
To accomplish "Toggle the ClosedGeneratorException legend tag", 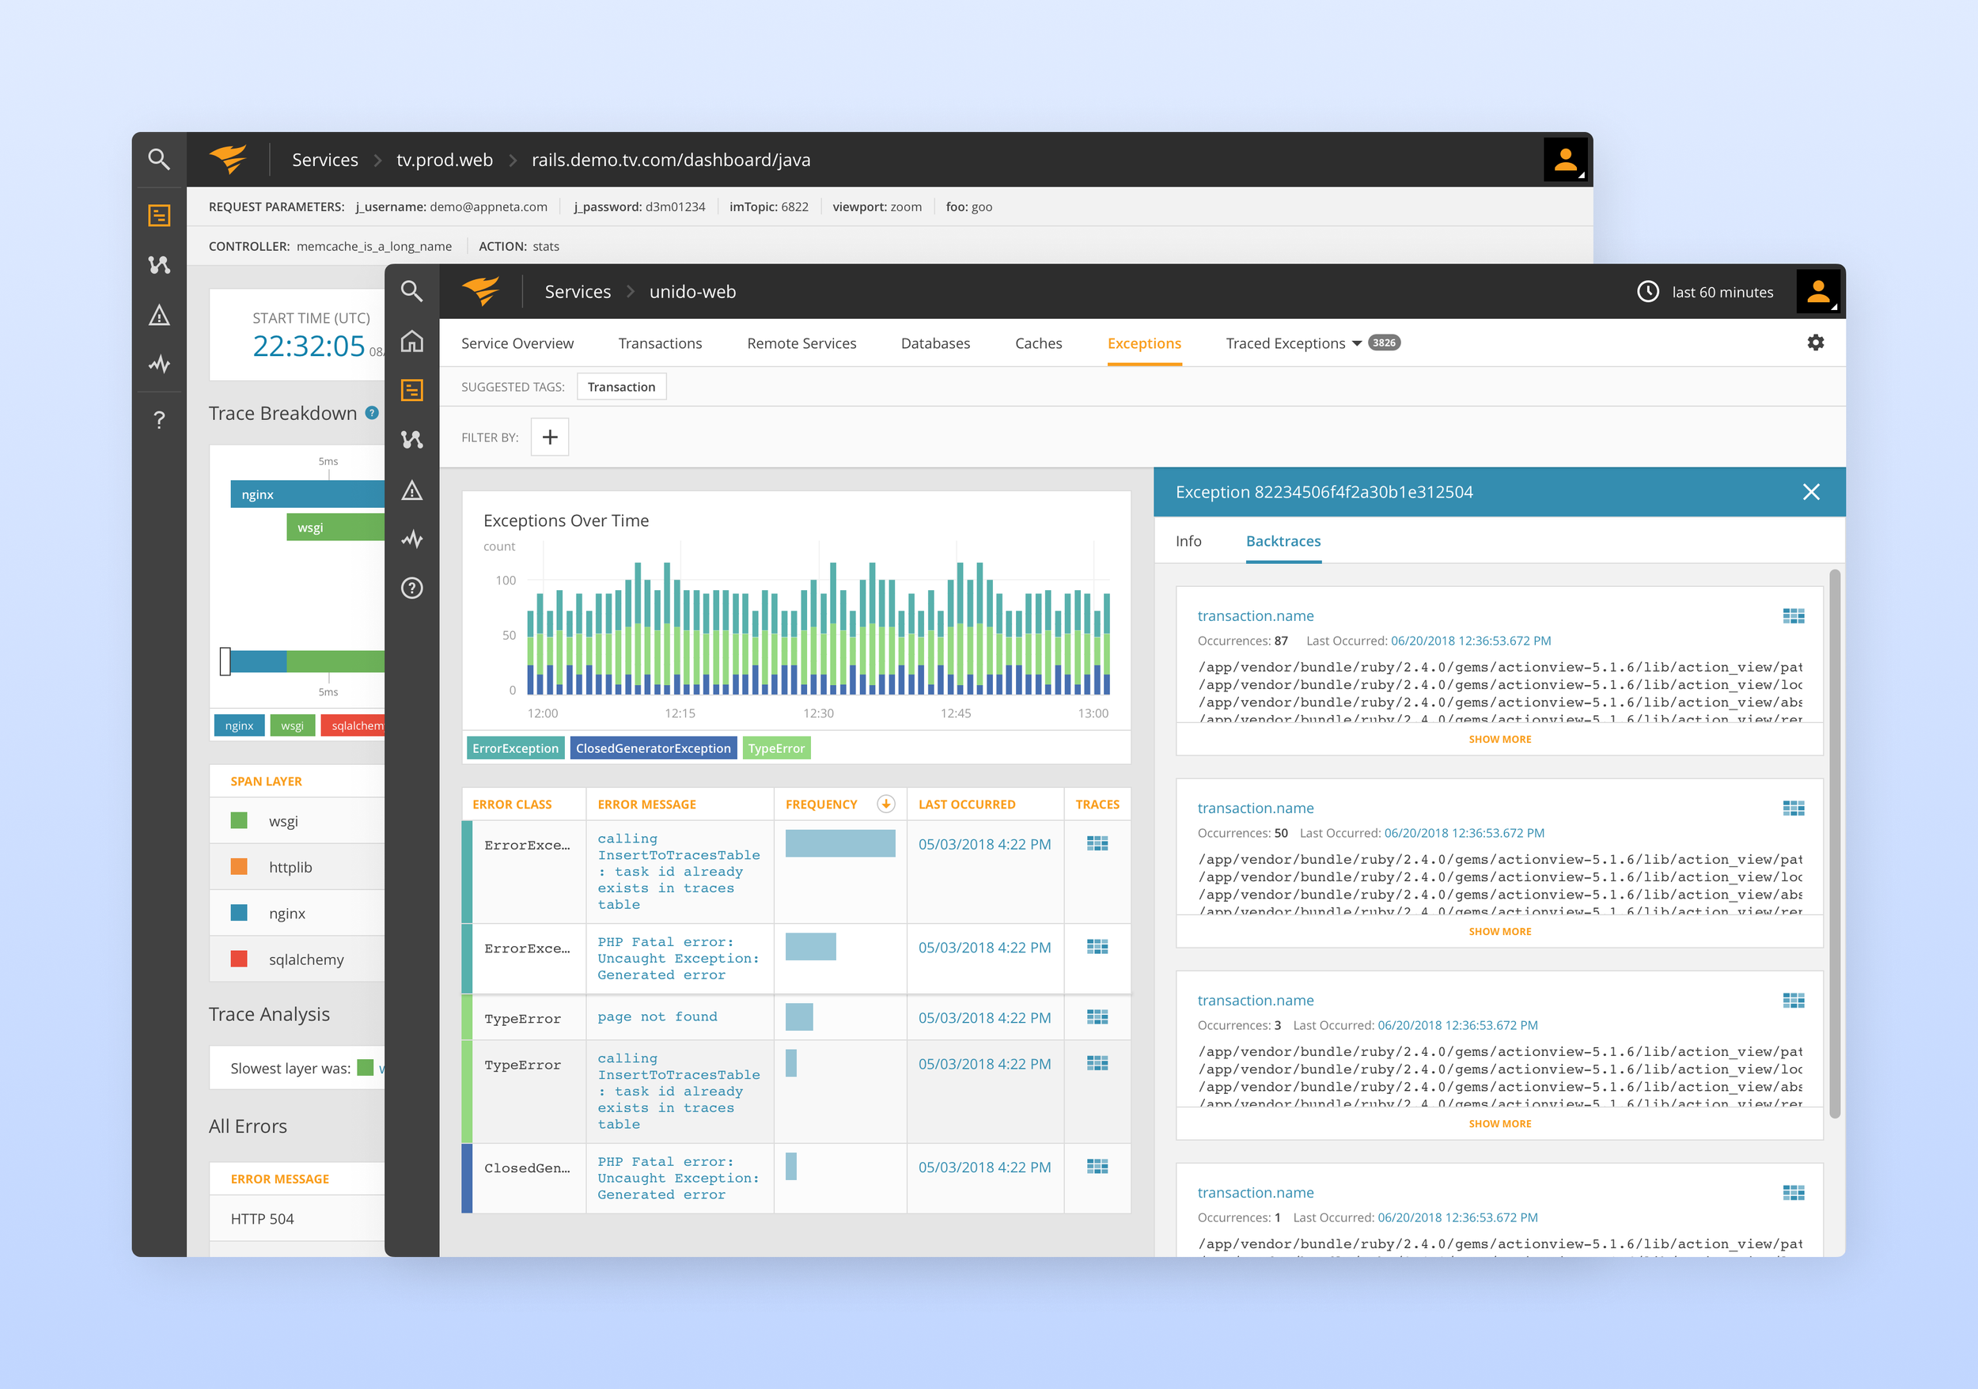I will [652, 748].
